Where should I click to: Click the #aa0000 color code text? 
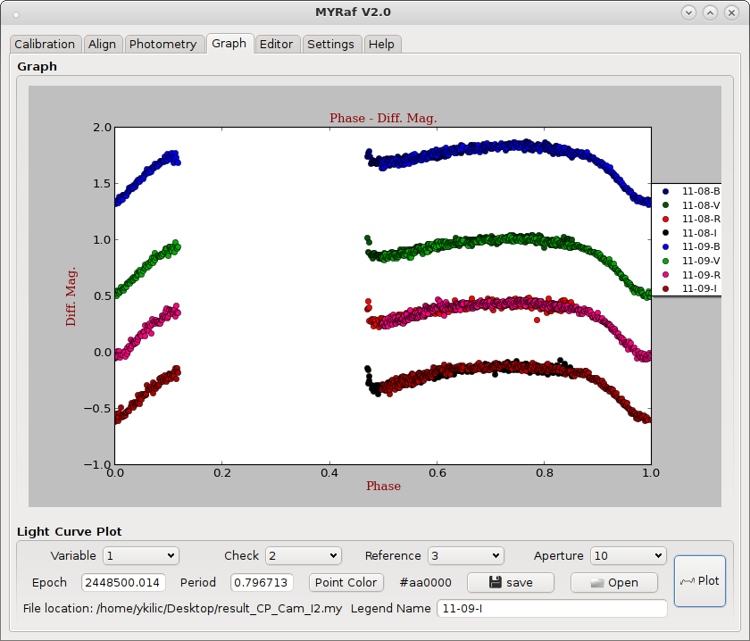425,583
